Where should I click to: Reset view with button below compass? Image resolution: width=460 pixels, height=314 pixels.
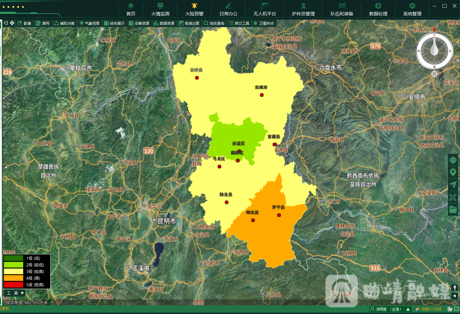[x=434, y=74]
